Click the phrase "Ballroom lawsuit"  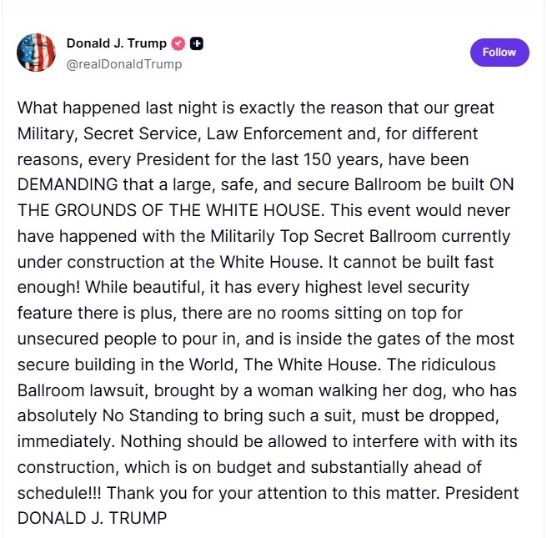pos(78,390)
